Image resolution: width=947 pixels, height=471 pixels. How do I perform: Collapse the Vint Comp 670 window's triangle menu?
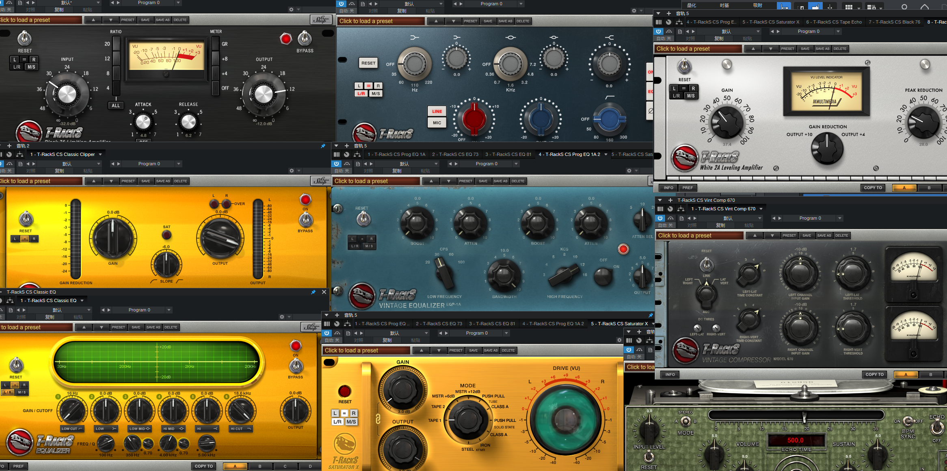660,200
